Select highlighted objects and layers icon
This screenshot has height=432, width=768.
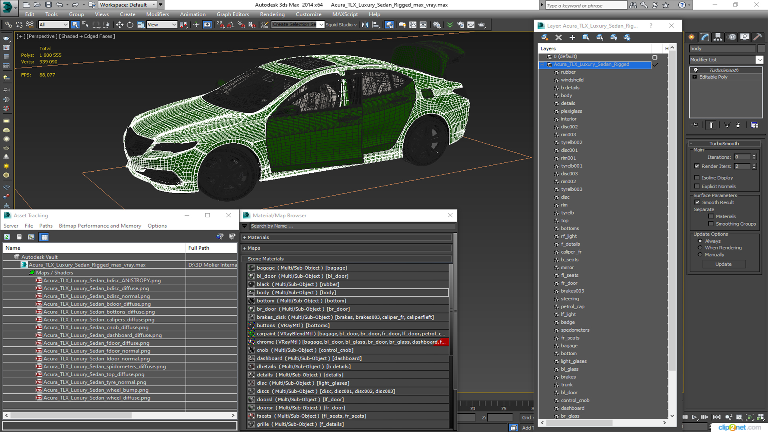[x=586, y=37]
